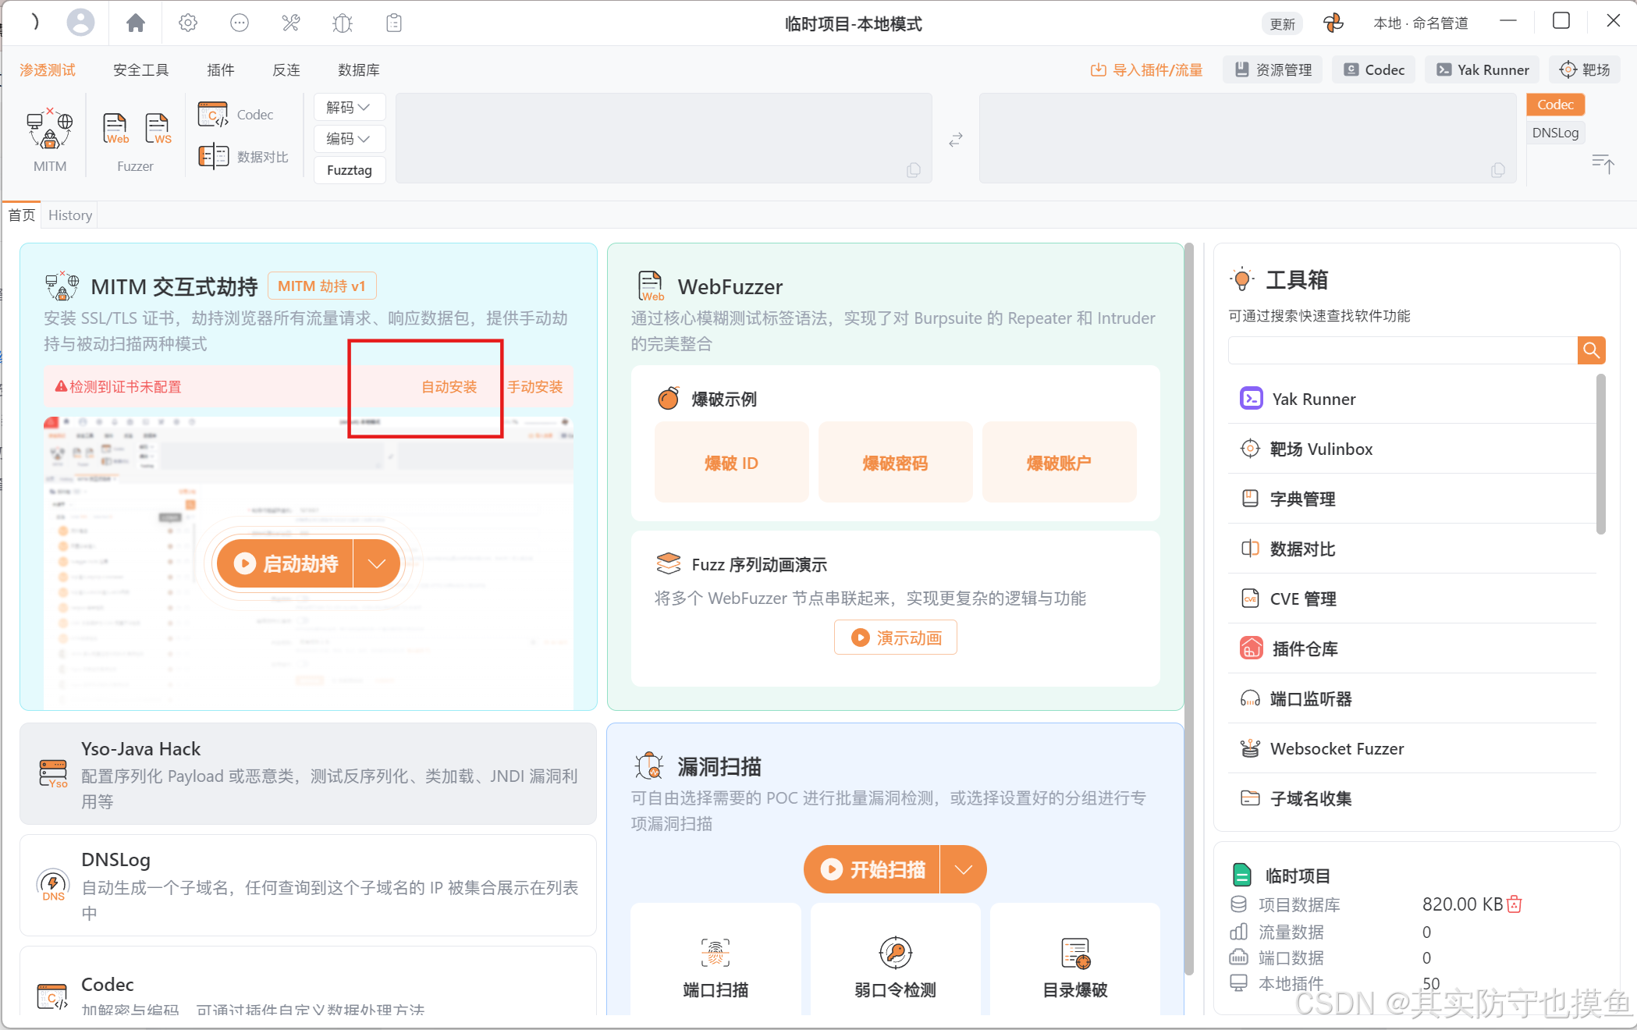Open the settings gear icon
1637x1030 pixels.
[x=188, y=23]
